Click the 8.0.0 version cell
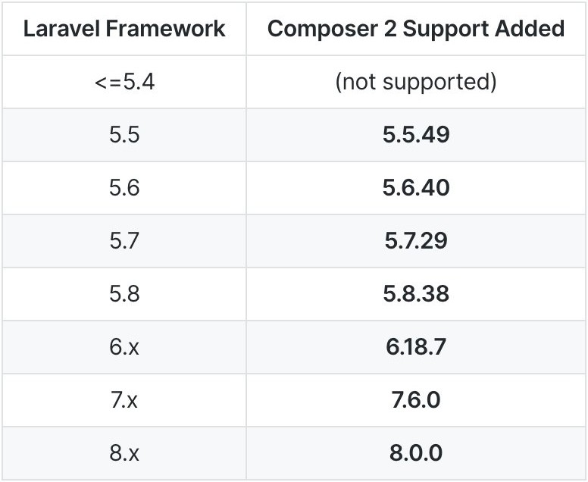The width and height of the screenshot is (588, 482). tap(416, 453)
